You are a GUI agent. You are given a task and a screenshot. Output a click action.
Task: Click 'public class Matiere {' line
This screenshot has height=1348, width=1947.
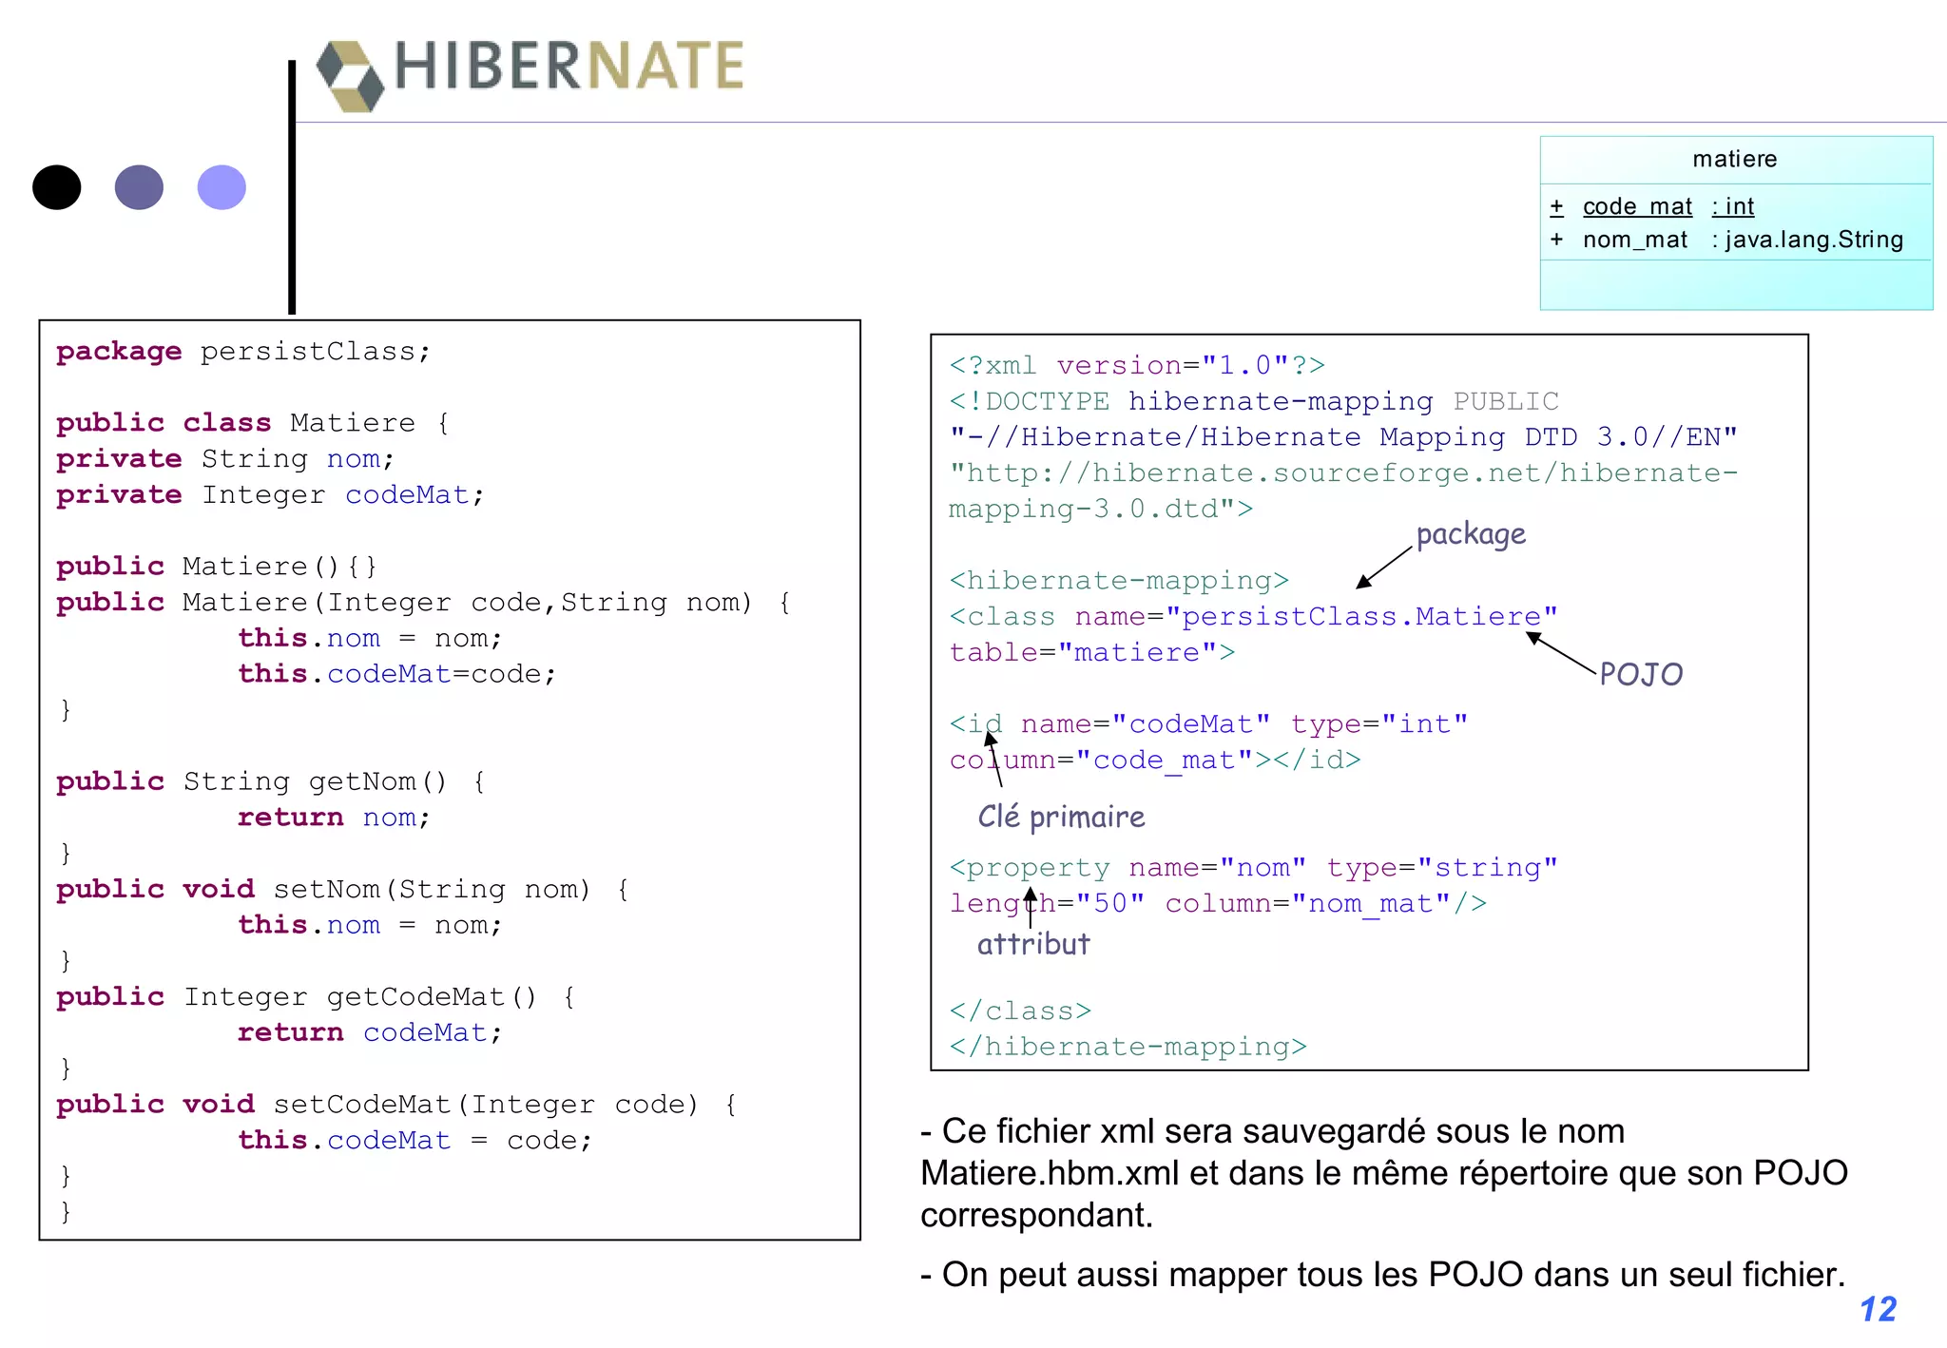(x=252, y=423)
